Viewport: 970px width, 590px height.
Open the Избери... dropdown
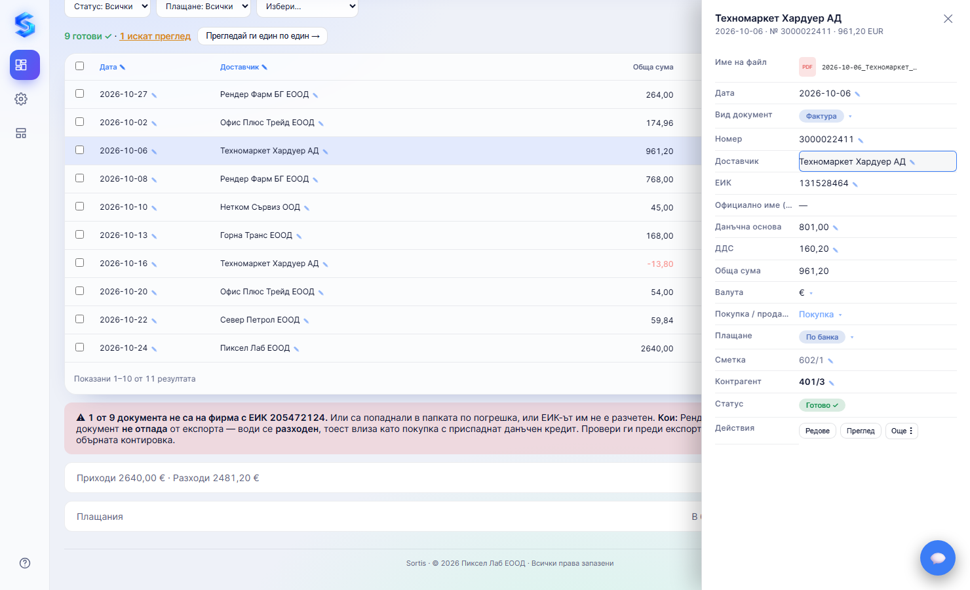(x=307, y=7)
